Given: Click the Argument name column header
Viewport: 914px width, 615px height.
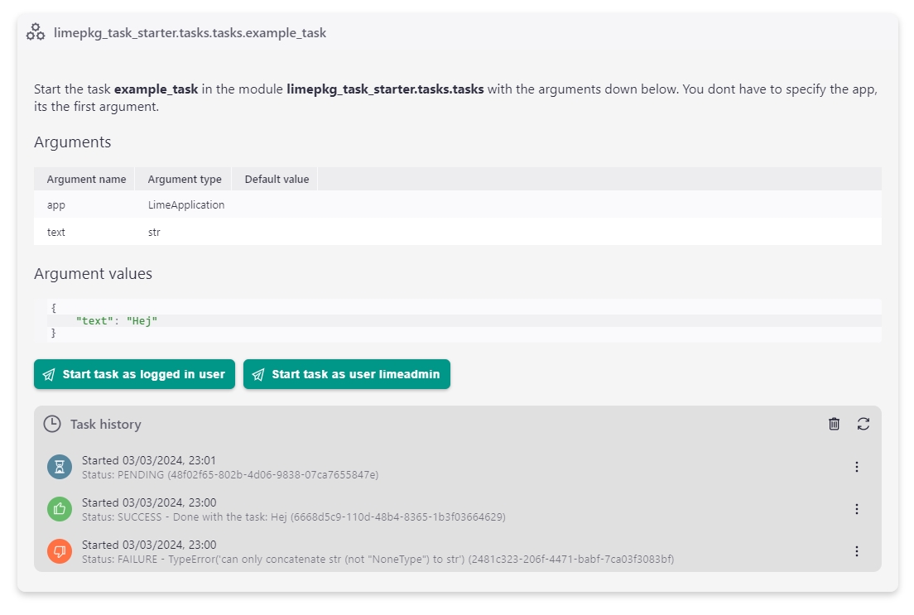Looking at the screenshot, I should coord(86,179).
